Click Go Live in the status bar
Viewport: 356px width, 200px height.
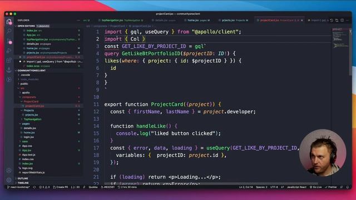(x=316, y=187)
